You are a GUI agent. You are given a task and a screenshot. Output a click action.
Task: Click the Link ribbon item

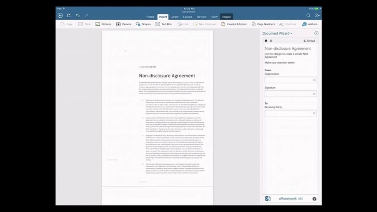pyautogui.click(x=183, y=24)
